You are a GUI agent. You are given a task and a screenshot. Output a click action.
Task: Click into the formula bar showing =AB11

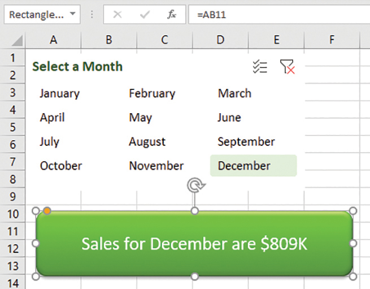[x=277, y=15]
